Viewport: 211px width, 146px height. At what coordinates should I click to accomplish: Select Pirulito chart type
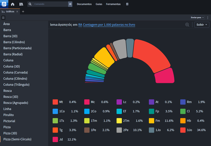(x=9, y=115)
